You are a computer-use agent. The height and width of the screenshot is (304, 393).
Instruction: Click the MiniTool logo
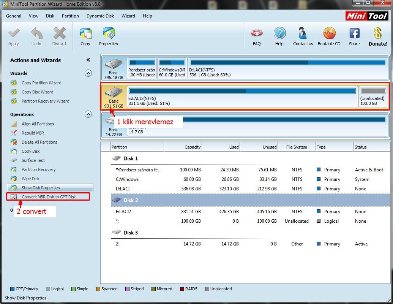tap(367, 16)
